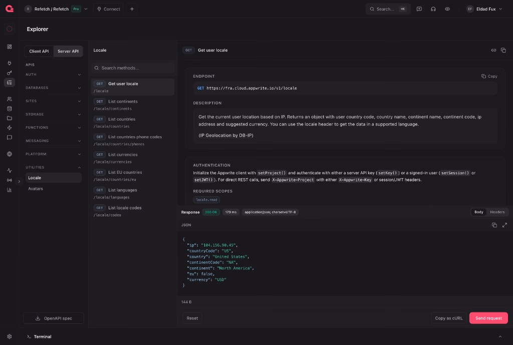Select the List EU countries method
Screen dimensions: 513x345
coord(132,176)
